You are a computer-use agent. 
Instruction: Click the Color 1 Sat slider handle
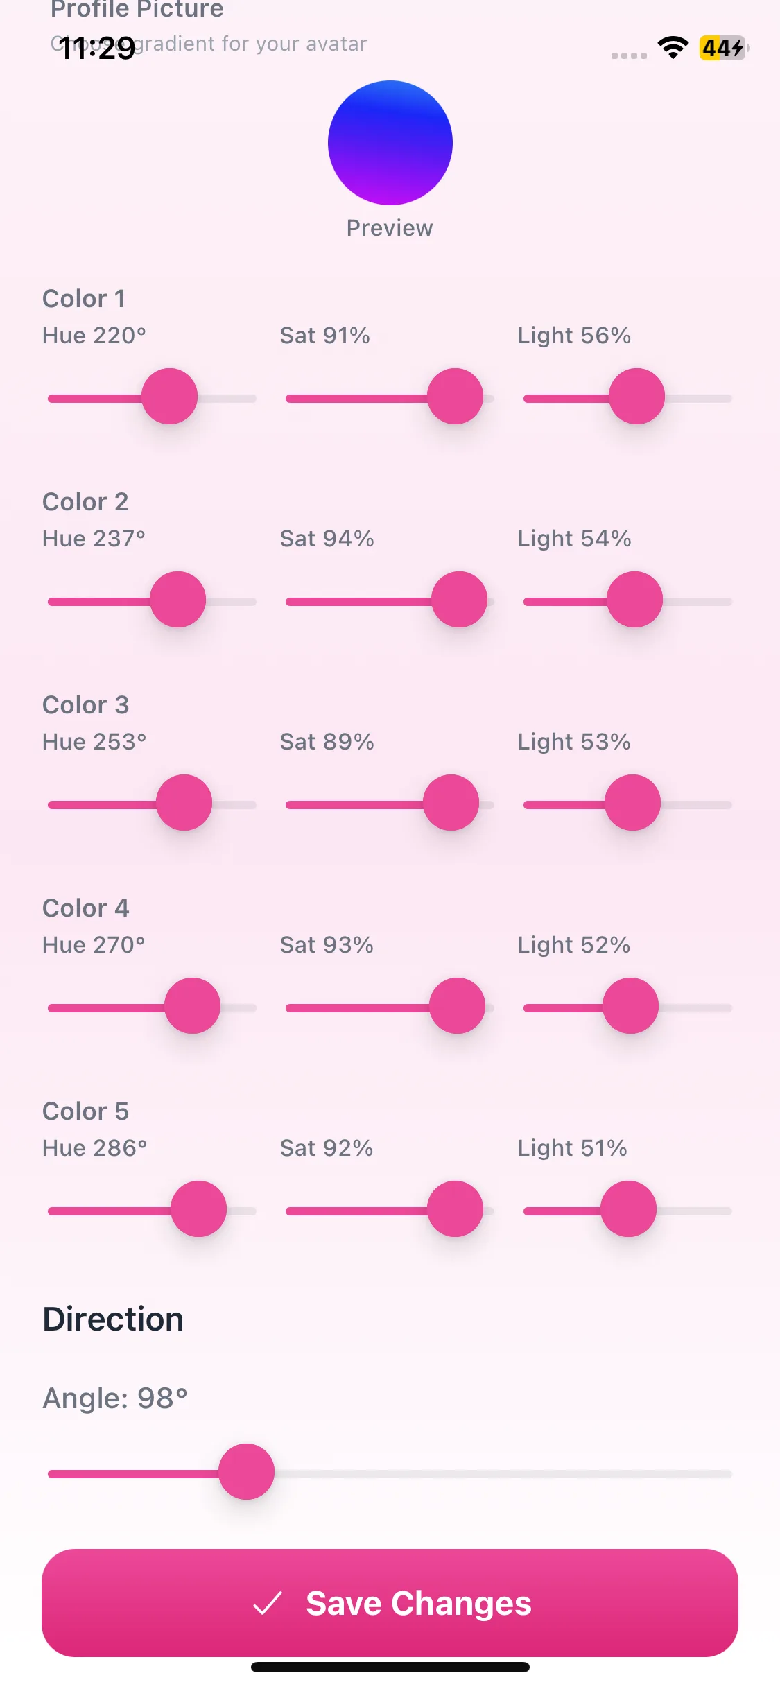point(455,397)
